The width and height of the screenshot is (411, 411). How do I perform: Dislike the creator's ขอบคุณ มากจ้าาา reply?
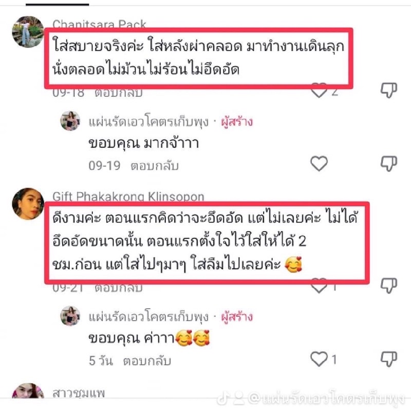point(389,163)
